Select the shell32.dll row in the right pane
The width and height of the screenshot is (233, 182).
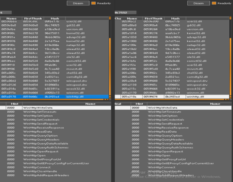(172, 73)
